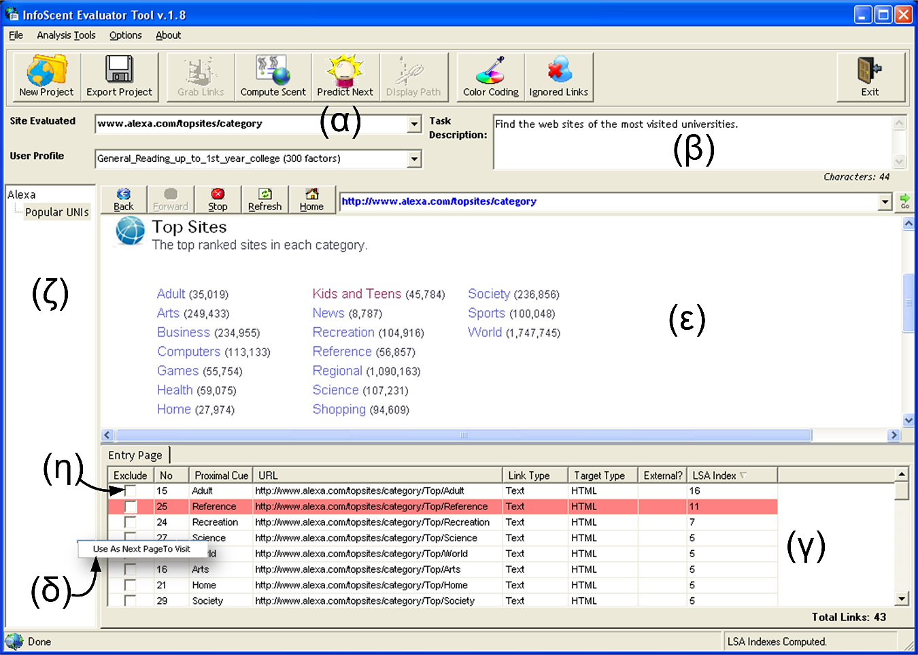Sort by the Proximal Cue column header
This screenshot has height=655, width=918.
[221, 475]
